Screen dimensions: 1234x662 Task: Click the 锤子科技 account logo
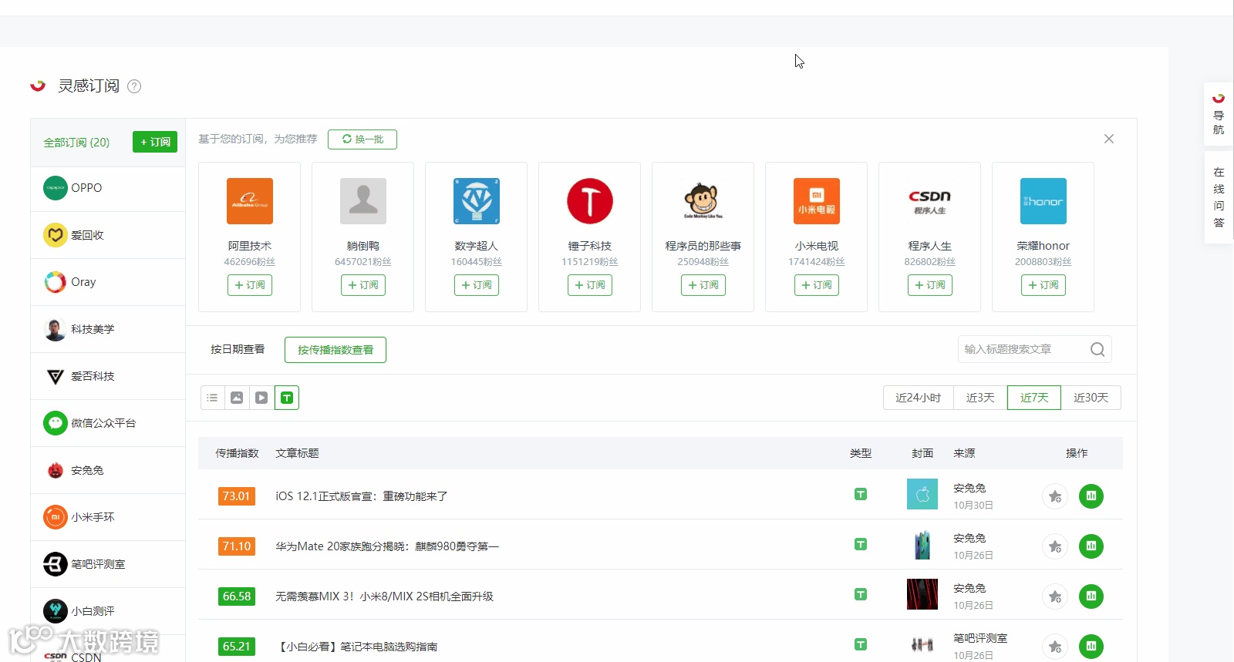pyautogui.click(x=590, y=201)
